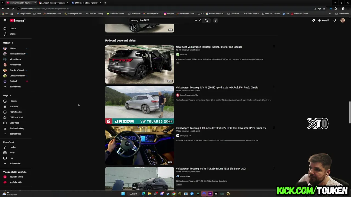351x197 pixels.
Task: Open YouTube Music service
Action: (x=16, y=177)
